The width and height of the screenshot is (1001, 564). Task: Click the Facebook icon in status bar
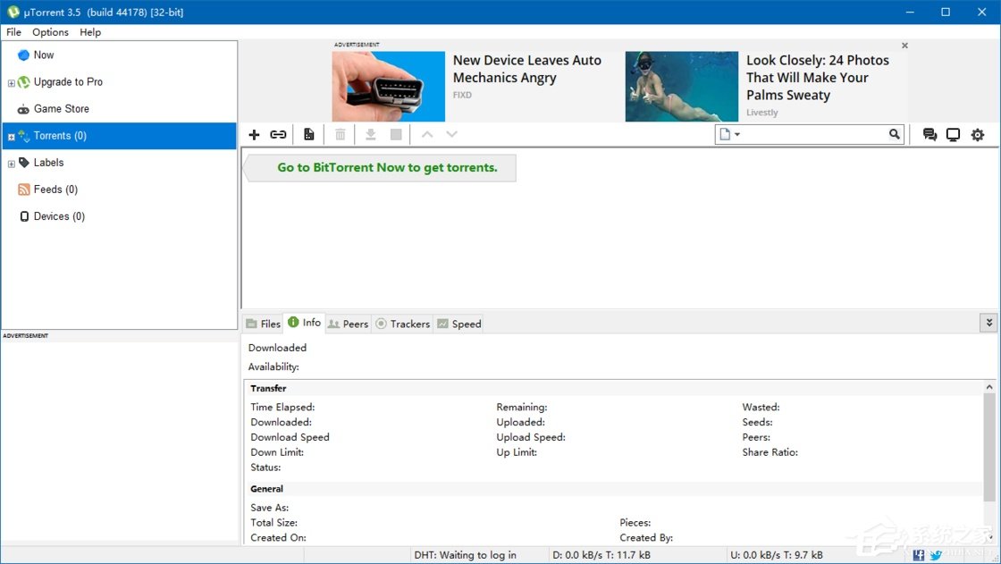click(x=920, y=555)
